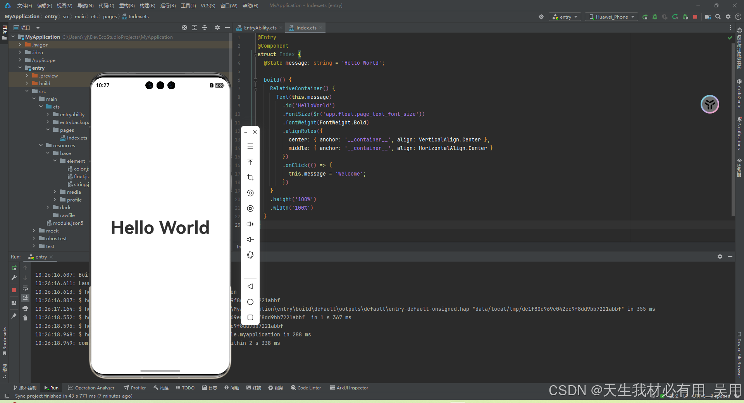Screen dimensions: 744x403
Task: Tap the emulator Back triangle button
Action: coord(250,286)
